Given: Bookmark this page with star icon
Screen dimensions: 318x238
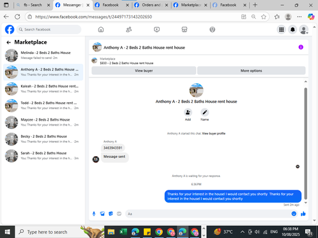Looking at the screenshot, I should [x=263, y=17].
